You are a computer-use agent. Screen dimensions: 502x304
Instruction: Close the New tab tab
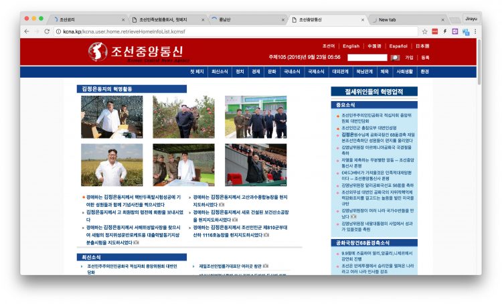pyautogui.click(x=443, y=20)
